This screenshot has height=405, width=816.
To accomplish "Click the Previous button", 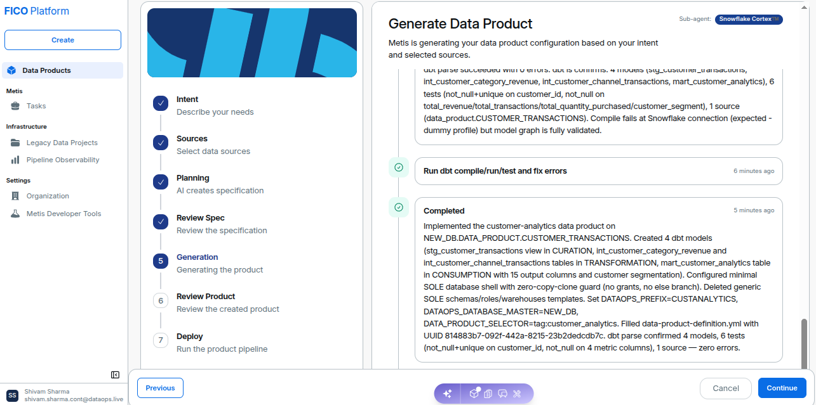I will click(160, 388).
